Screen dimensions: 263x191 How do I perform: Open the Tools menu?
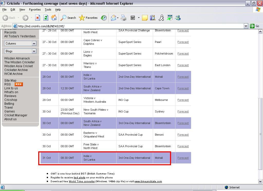tap(48, 10)
